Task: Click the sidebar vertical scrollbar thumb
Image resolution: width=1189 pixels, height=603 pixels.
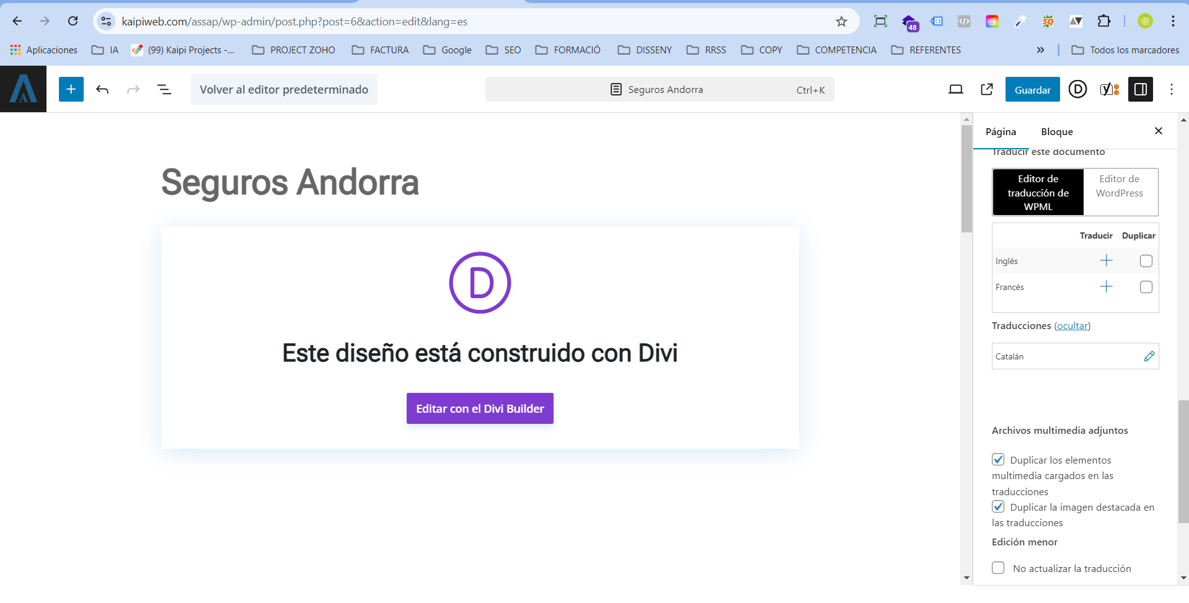Action: pyautogui.click(x=1183, y=462)
